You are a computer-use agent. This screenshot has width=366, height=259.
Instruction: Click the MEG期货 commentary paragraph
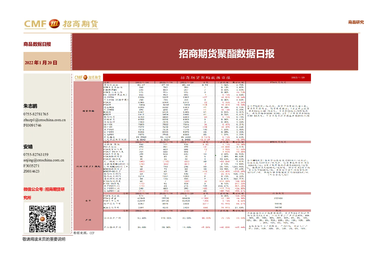click(x=278, y=168)
